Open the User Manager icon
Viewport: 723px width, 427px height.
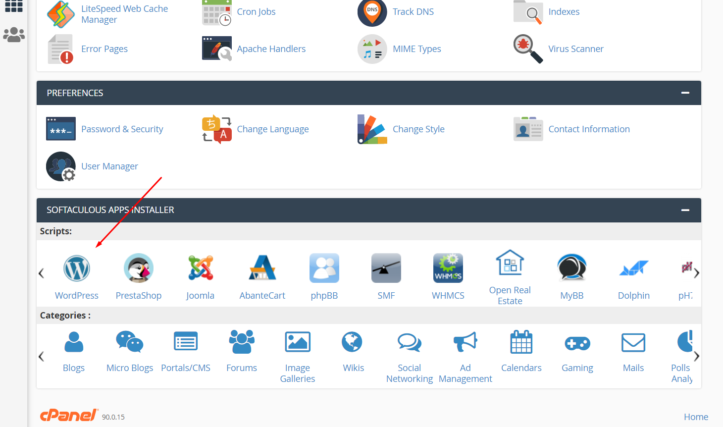[61, 166]
